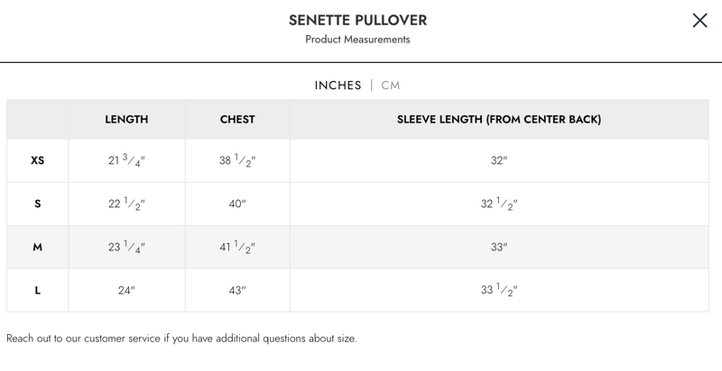This screenshot has height=371, width=722.
Task: Click the SENETTE PULLOVER title
Action: [357, 20]
